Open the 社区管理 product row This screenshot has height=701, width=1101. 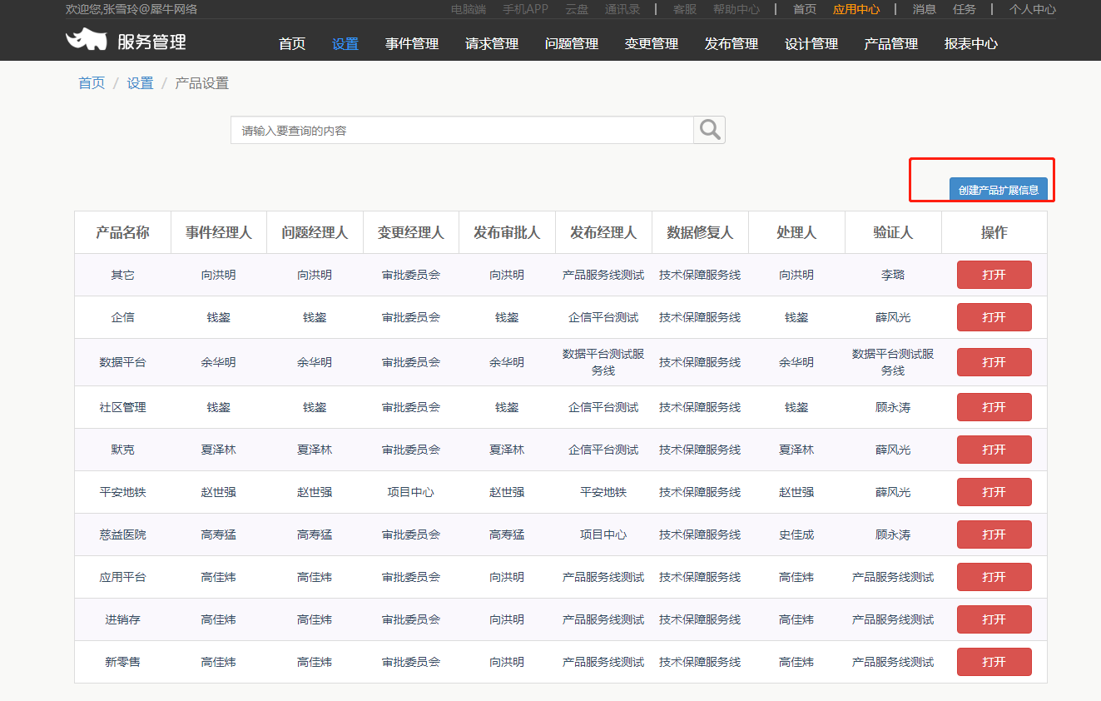coord(994,407)
